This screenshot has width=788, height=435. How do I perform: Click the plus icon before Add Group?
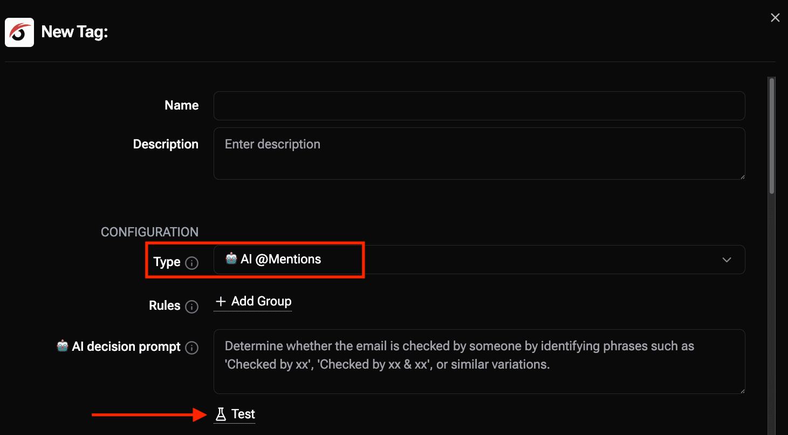220,301
